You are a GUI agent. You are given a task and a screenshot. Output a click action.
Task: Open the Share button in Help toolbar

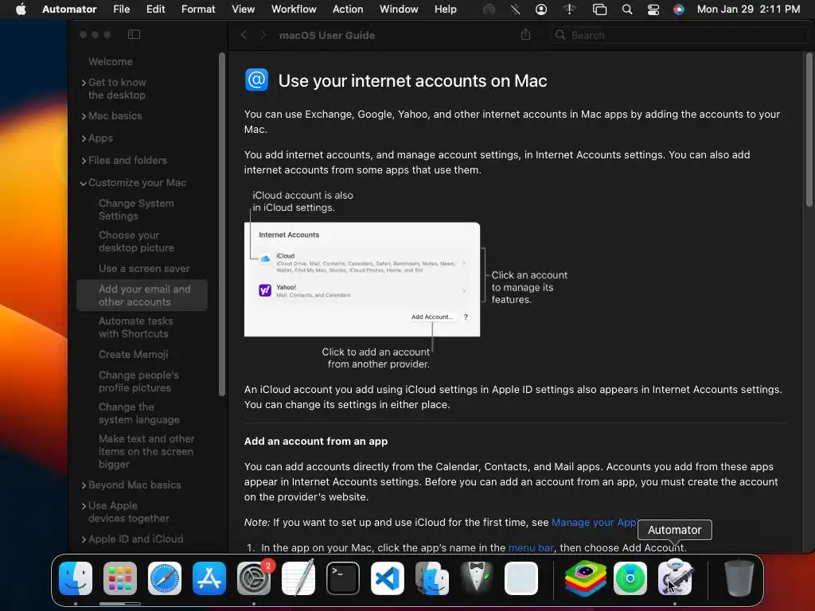coord(525,34)
